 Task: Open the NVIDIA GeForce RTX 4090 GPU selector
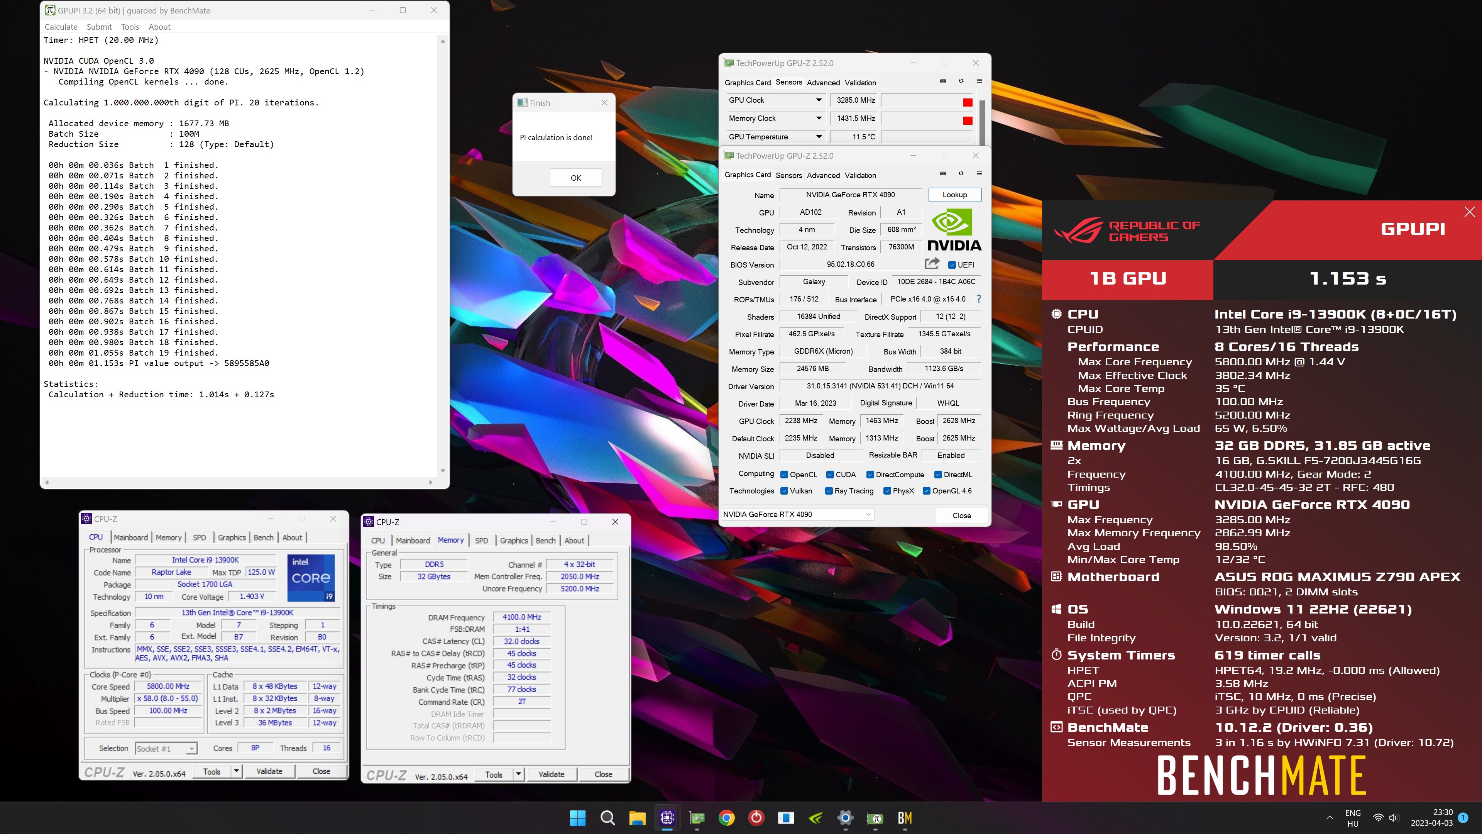click(798, 514)
